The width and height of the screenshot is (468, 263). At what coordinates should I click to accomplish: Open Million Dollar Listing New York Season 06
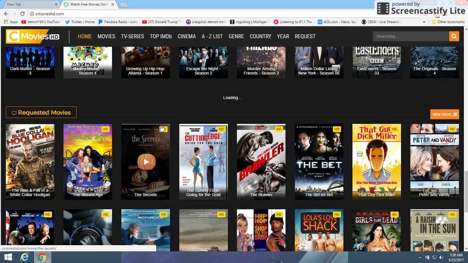319,62
